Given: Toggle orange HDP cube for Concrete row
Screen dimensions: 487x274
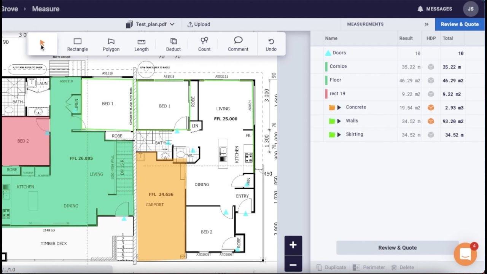Looking at the screenshot, I should pyautogui.click(x=431, y=108).
